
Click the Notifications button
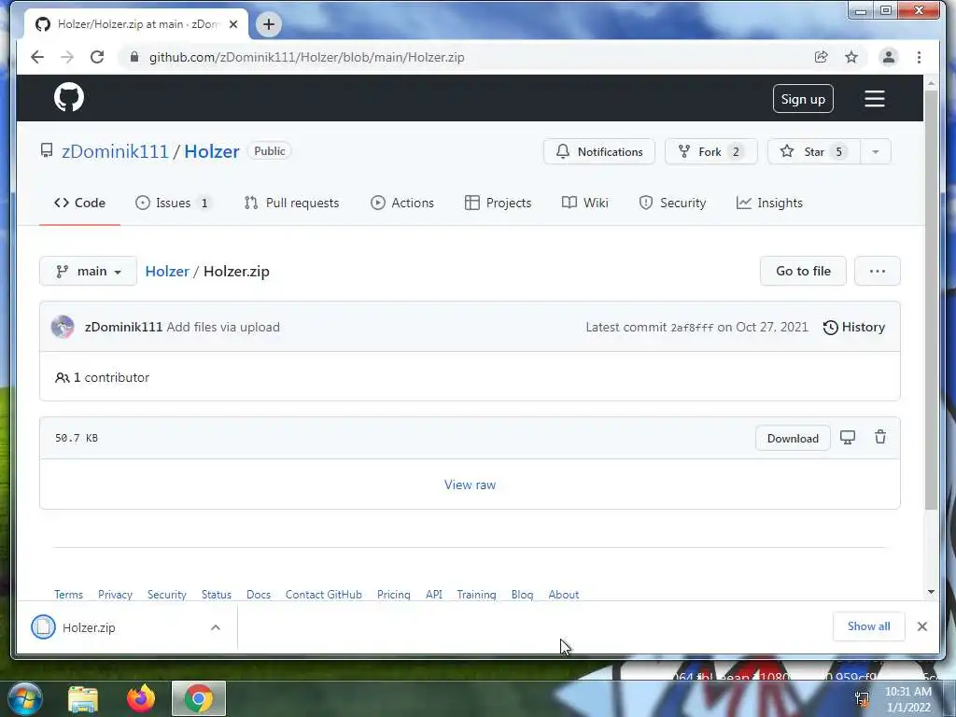(599, 152)
